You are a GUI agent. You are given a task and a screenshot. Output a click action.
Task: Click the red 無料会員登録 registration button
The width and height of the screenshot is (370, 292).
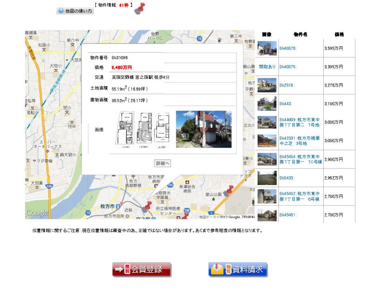click(x=142, y=269)
